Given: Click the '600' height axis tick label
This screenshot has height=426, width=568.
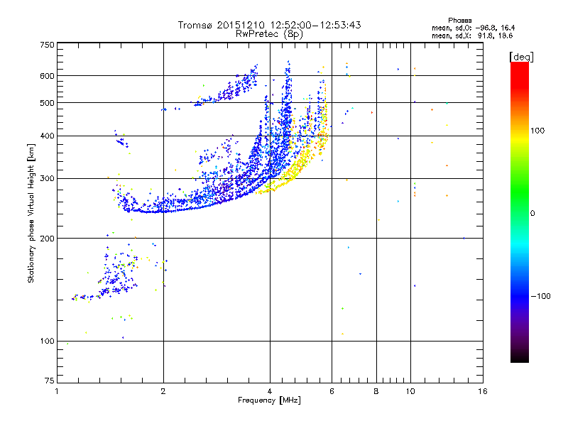Looking at the screenshot, I should pyautogui.click(x=48, y=76).
